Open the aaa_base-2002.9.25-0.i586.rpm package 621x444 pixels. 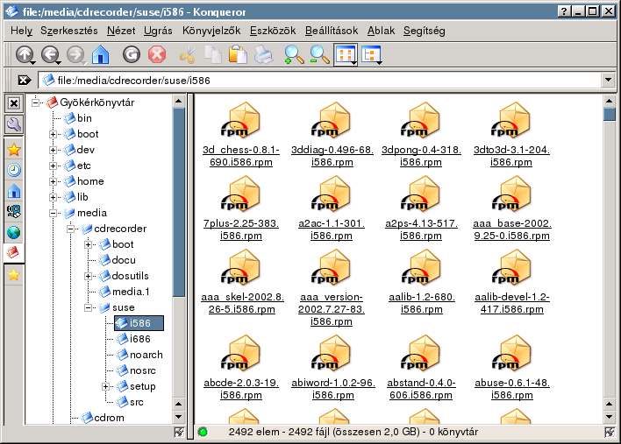coord(511,208)
